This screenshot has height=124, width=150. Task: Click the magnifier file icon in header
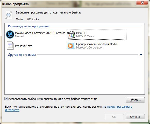(9, 15)
